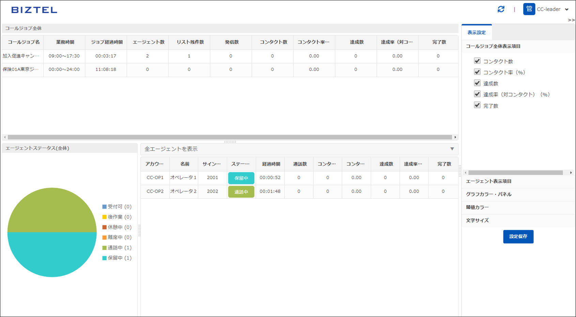This screenshot has height=317, width=576.
Task: Collapse the side panel with >> icon
Action: click(x=571, y=20)
